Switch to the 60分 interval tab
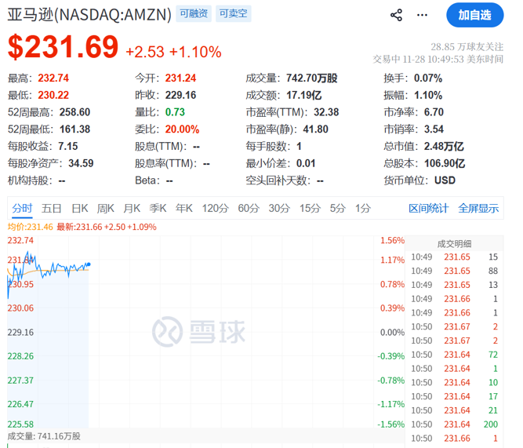This screenshot has height=448, width=523. pos(248,208)
